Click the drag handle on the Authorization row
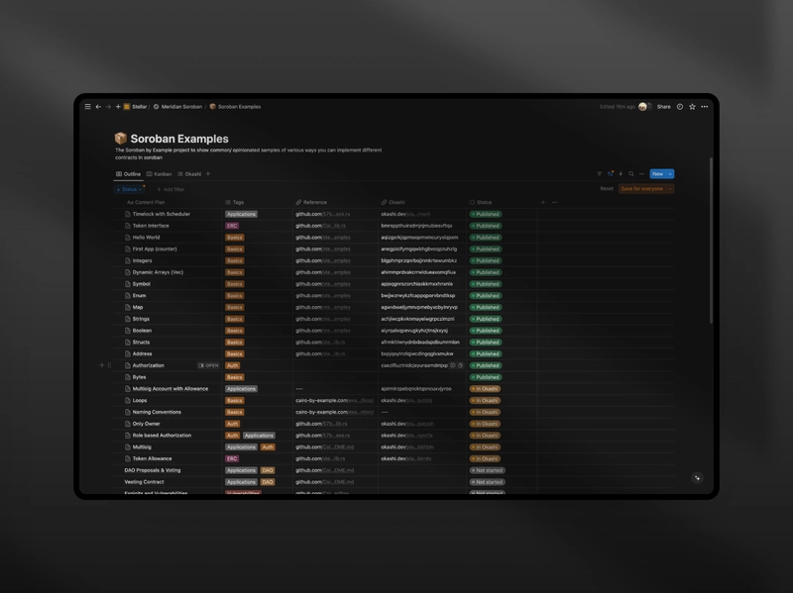The image size is (793, 593). point(109,365)
